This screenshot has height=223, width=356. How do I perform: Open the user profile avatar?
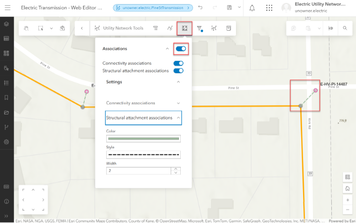click(286, 8)
